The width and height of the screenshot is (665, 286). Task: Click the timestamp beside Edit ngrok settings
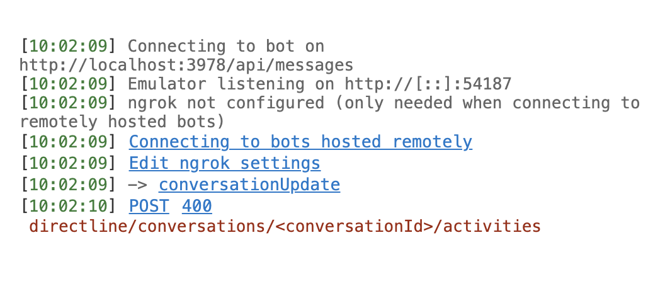pos(68,163)
